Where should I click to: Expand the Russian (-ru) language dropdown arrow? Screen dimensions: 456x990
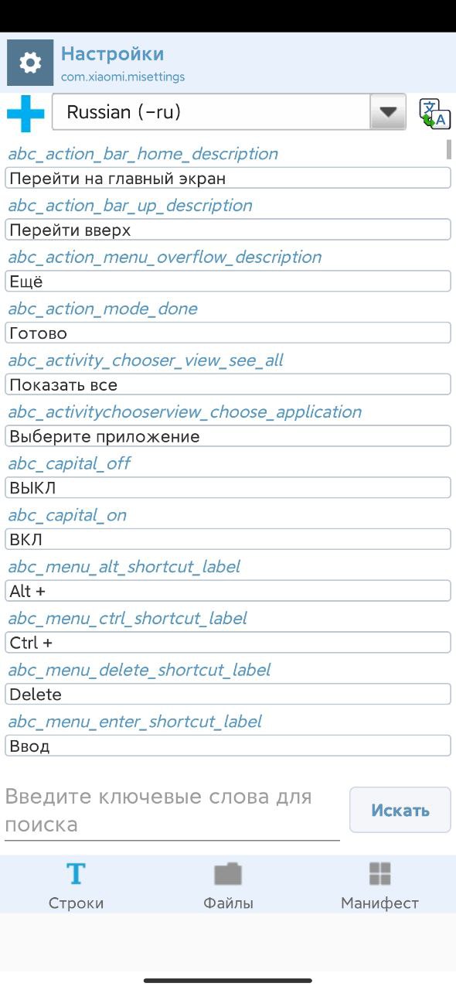pyautogui.click(x=388, y=113)
